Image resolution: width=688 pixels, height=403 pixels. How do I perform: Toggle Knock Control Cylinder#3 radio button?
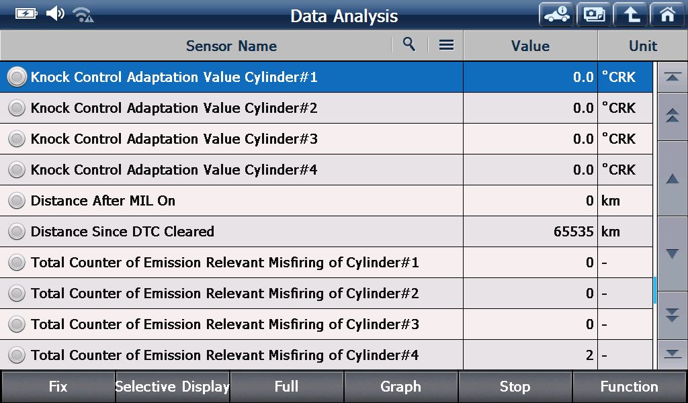17,138
